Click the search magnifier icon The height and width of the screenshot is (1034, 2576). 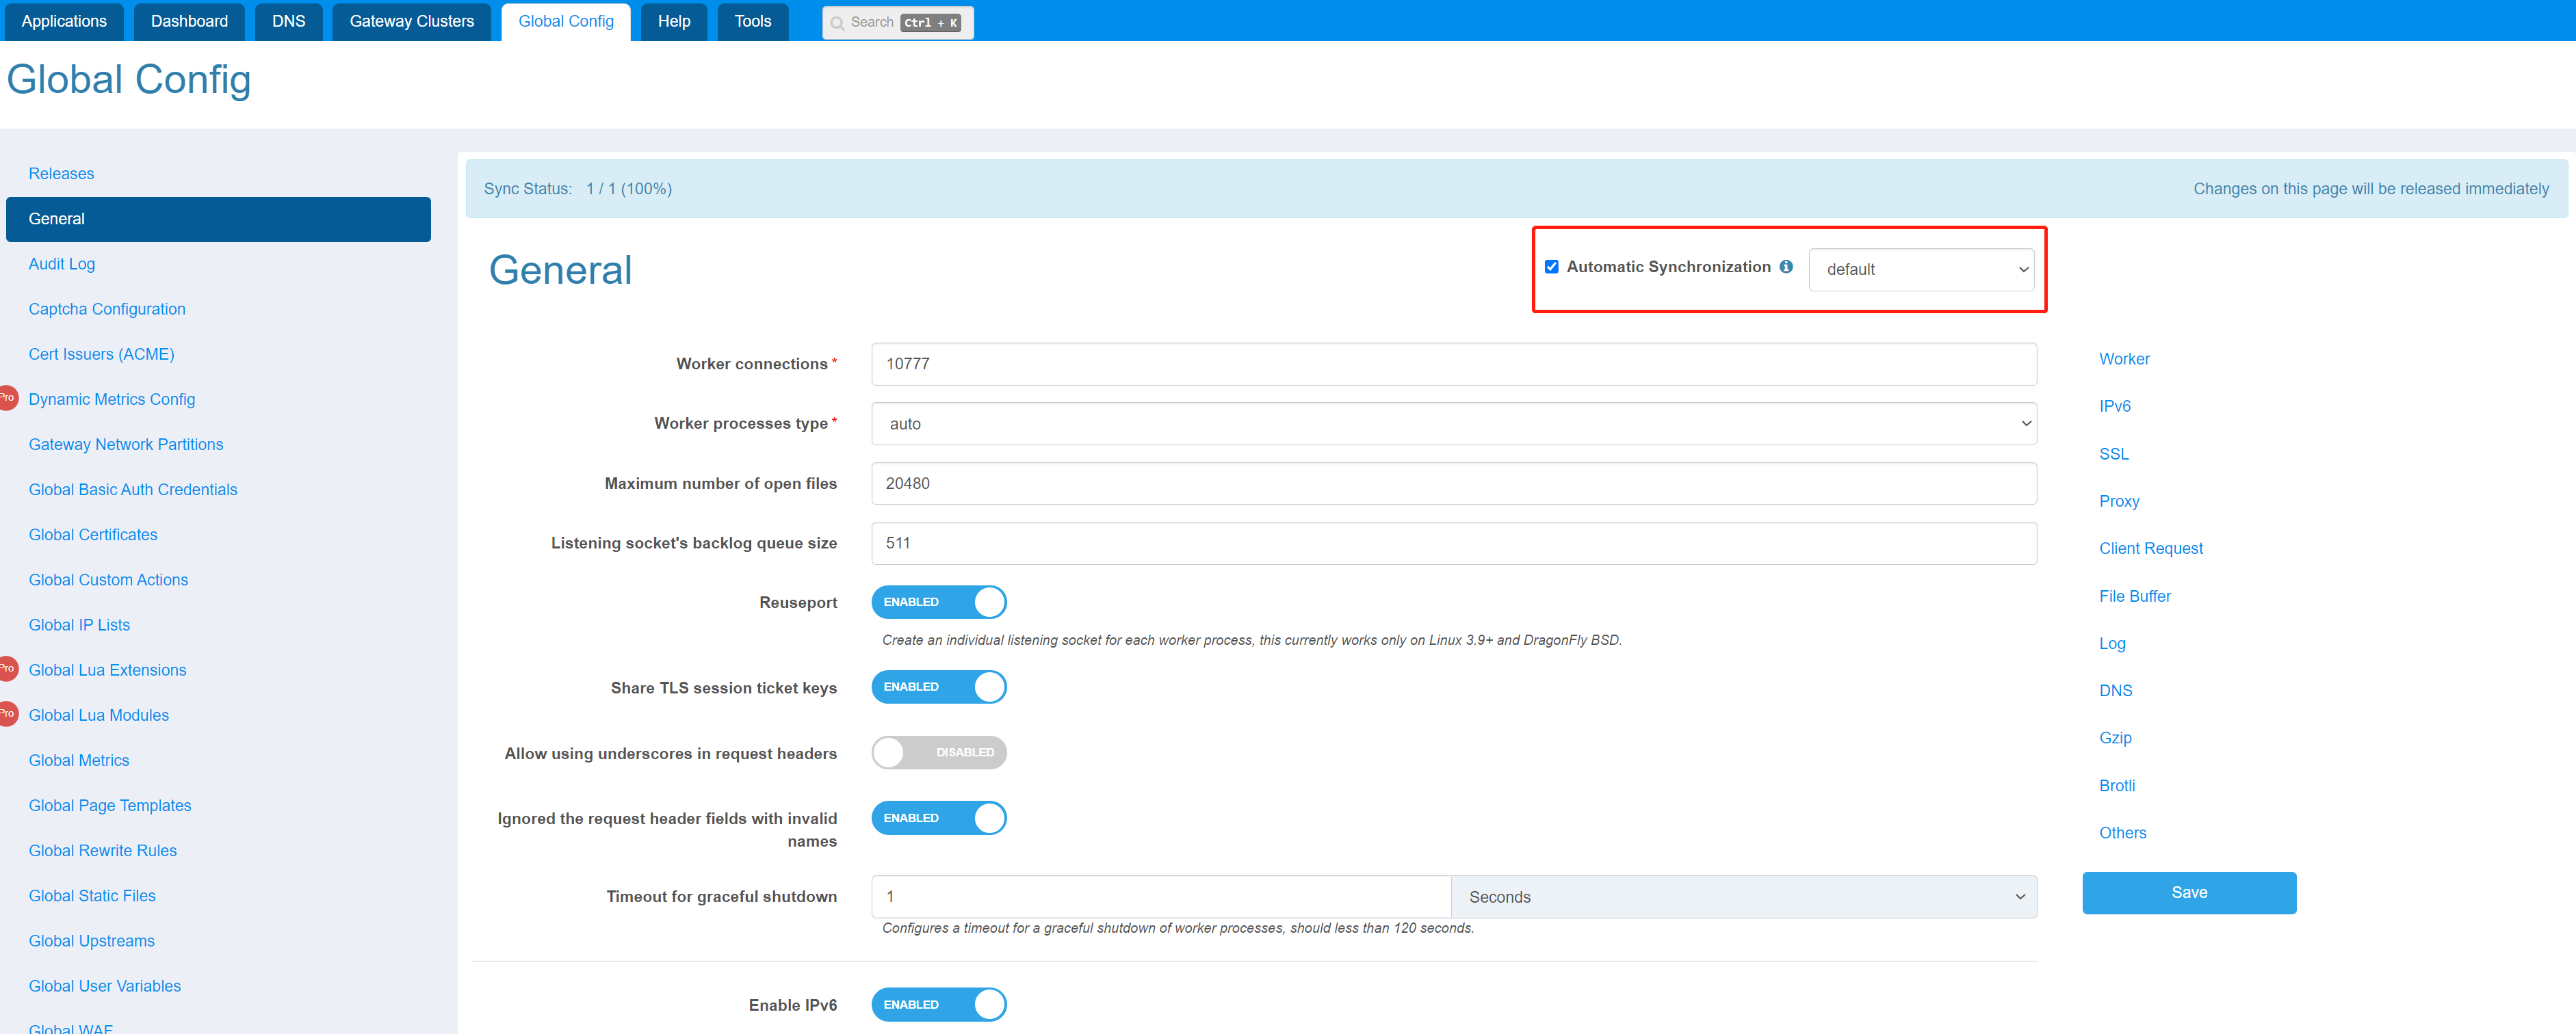click(x=837, y=23)
